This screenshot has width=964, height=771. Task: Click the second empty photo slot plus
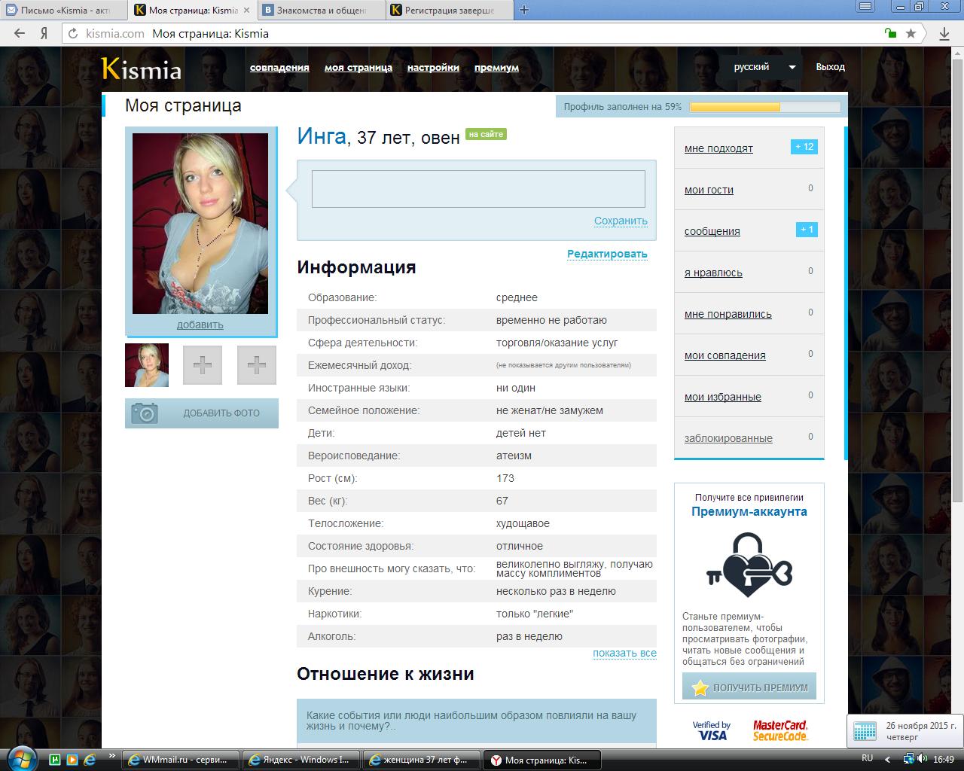tap(257, 365)
